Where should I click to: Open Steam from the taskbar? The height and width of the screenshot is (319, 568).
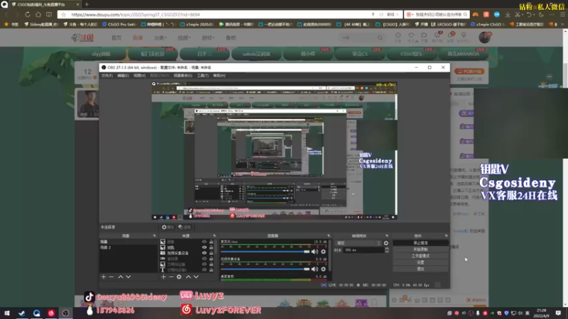22,313
